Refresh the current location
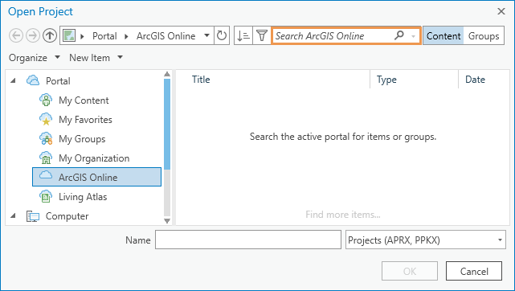Screen dimensions: 515x291 pyautogui.click(x=222, y=35)
